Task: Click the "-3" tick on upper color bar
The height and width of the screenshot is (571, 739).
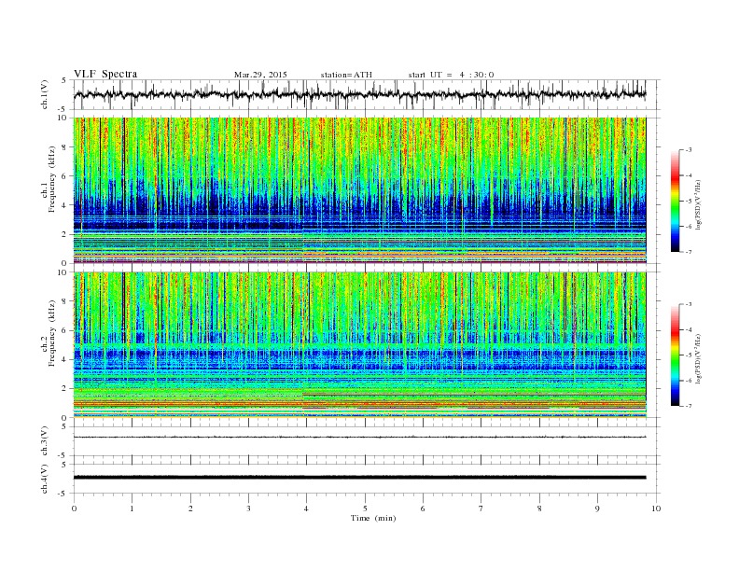Action: pyautogui.click(x=689, y=150)
